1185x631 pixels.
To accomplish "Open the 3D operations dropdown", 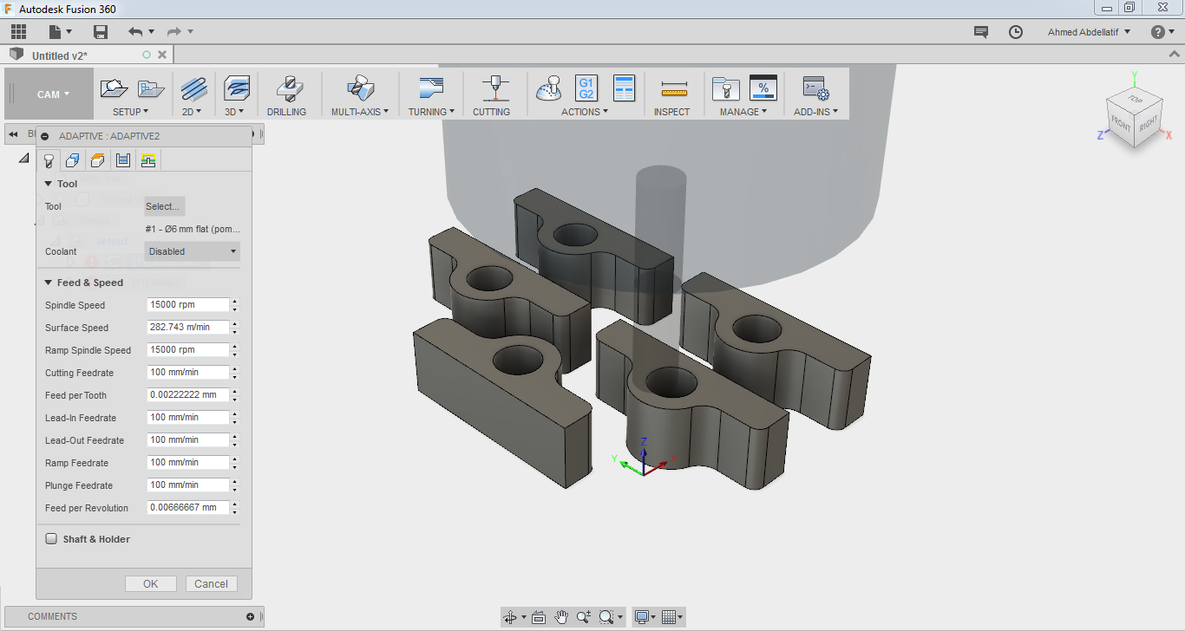I will 234,112.
